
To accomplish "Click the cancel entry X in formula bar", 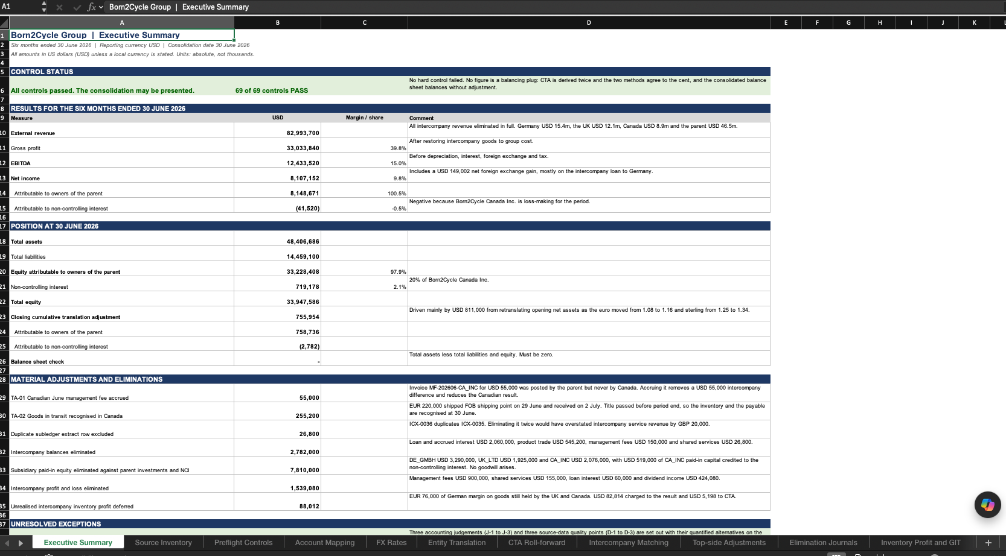I will point(59,7).
